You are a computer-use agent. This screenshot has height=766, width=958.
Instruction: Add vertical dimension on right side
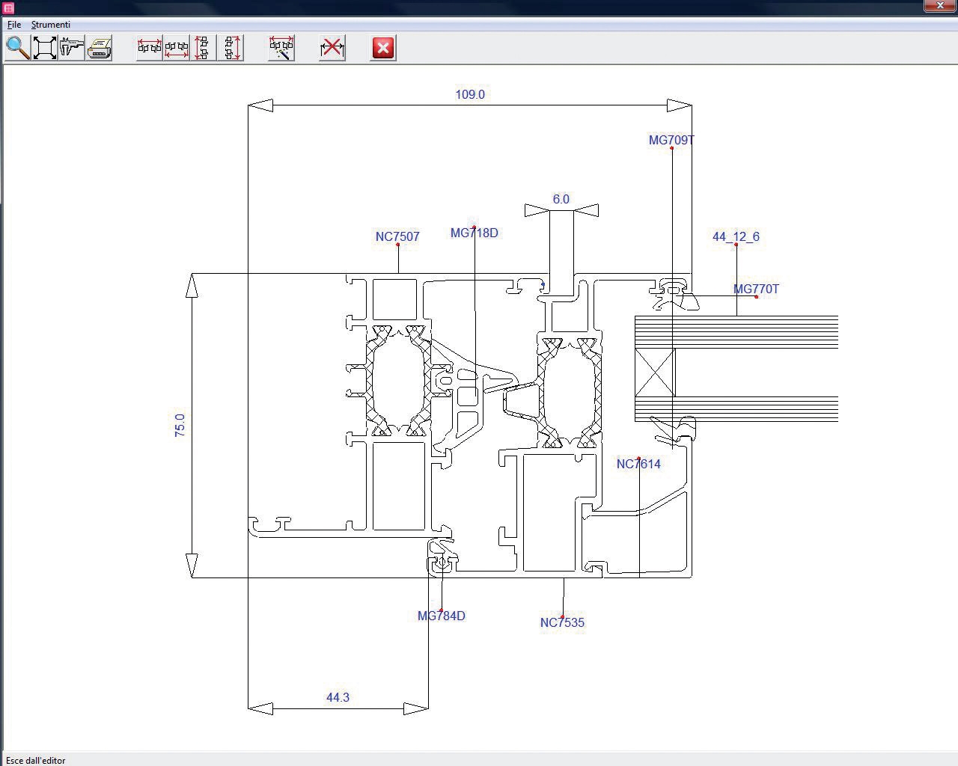click(230, 47)
